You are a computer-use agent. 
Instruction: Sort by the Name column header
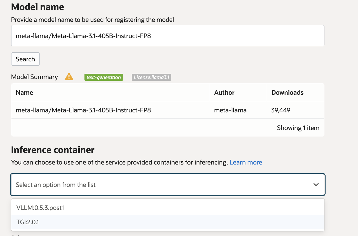click(x=25, y=92)
